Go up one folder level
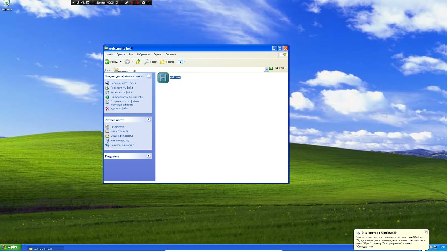 (x=138, y=62)
